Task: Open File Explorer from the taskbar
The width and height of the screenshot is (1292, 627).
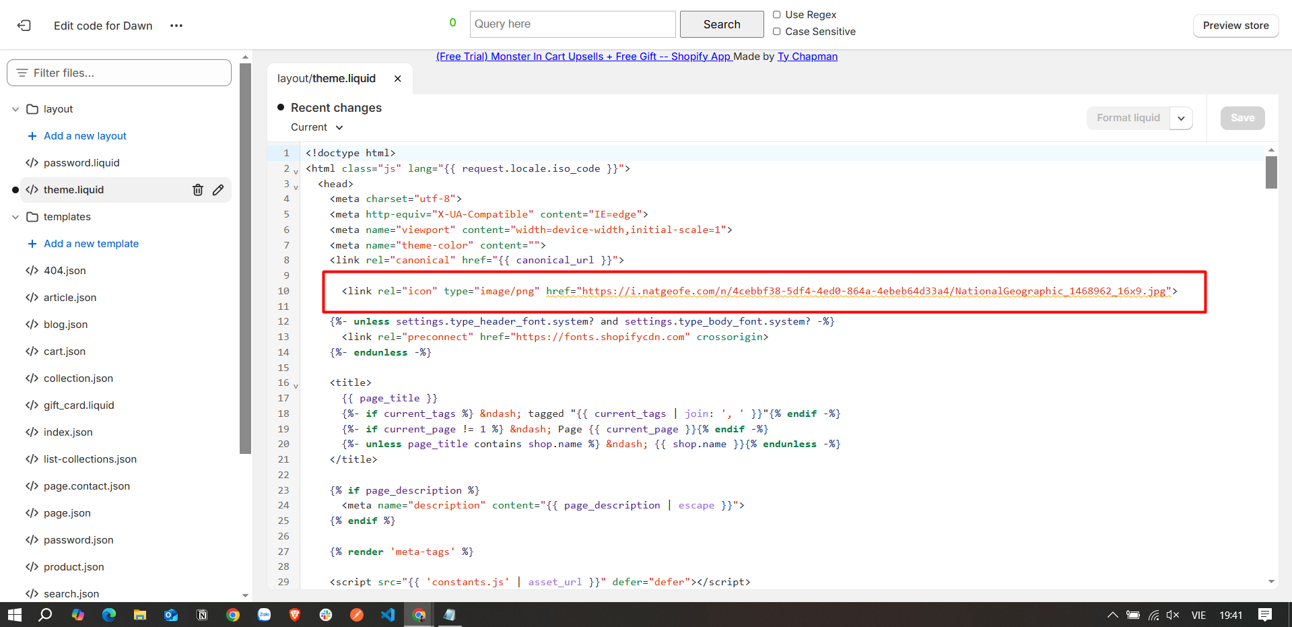Action: point(140,615)
